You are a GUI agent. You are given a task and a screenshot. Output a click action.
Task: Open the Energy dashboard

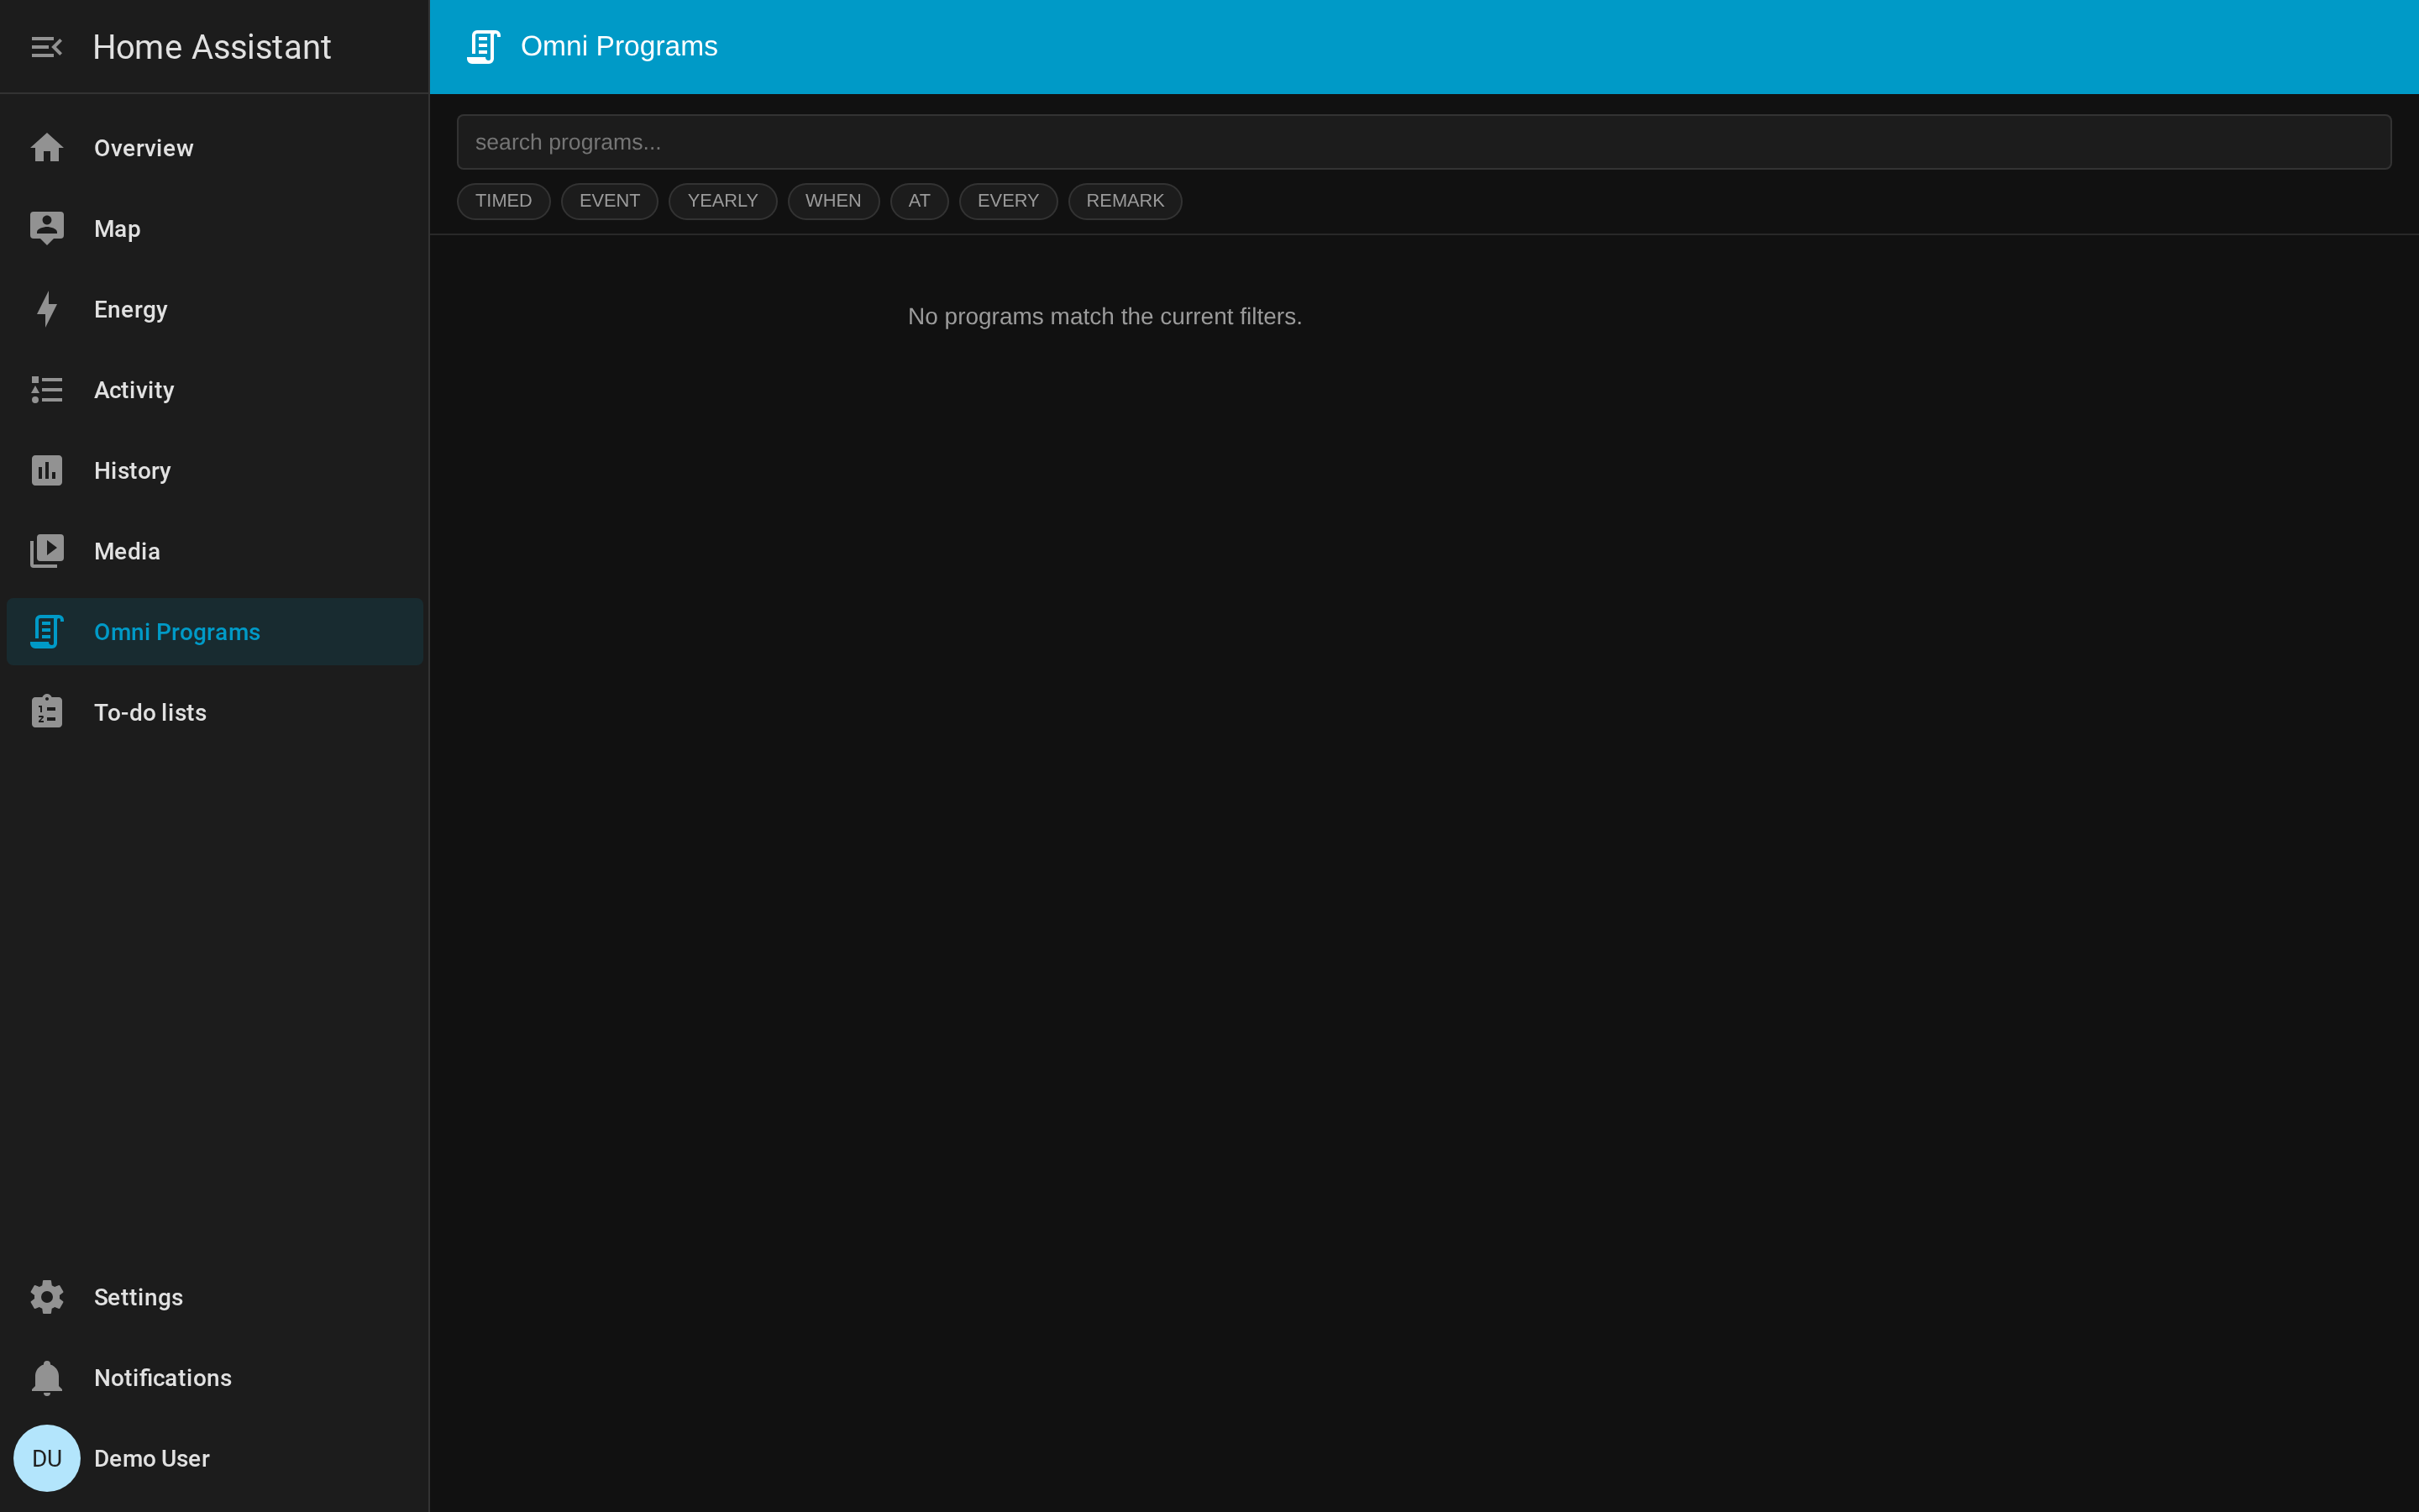pyautogui.click(x=215, y=309)
